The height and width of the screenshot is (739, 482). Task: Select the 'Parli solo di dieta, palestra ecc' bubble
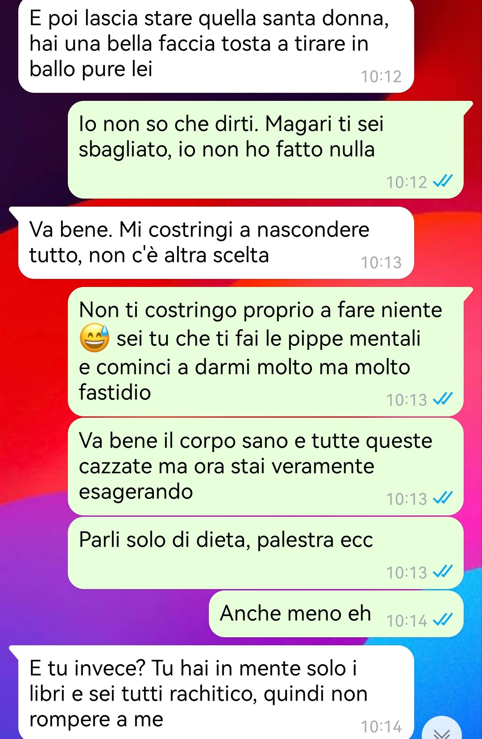point(266,553)
